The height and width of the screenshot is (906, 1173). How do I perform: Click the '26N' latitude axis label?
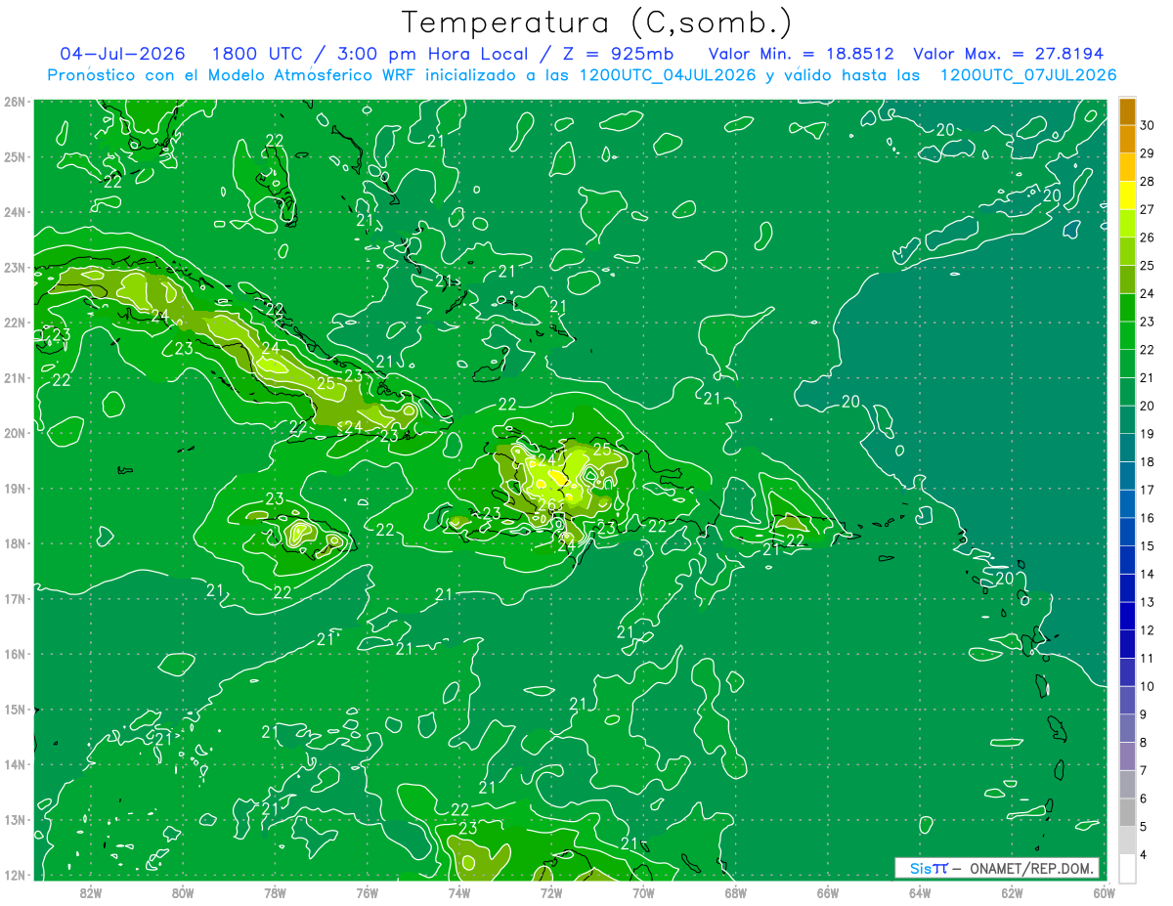(x=14, y=102)
